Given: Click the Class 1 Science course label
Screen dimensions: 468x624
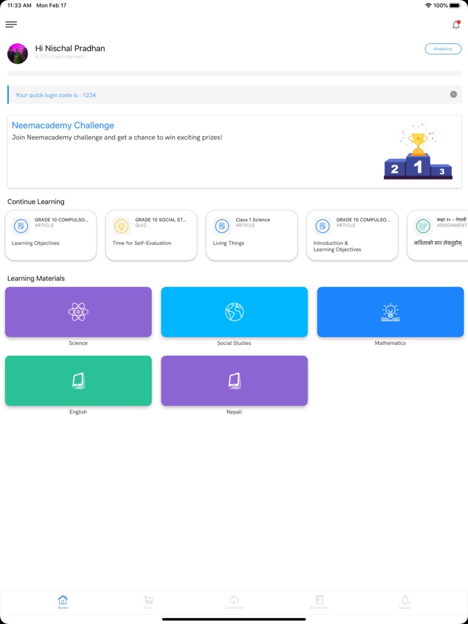Looking at the screenshot, I should 253,220.
